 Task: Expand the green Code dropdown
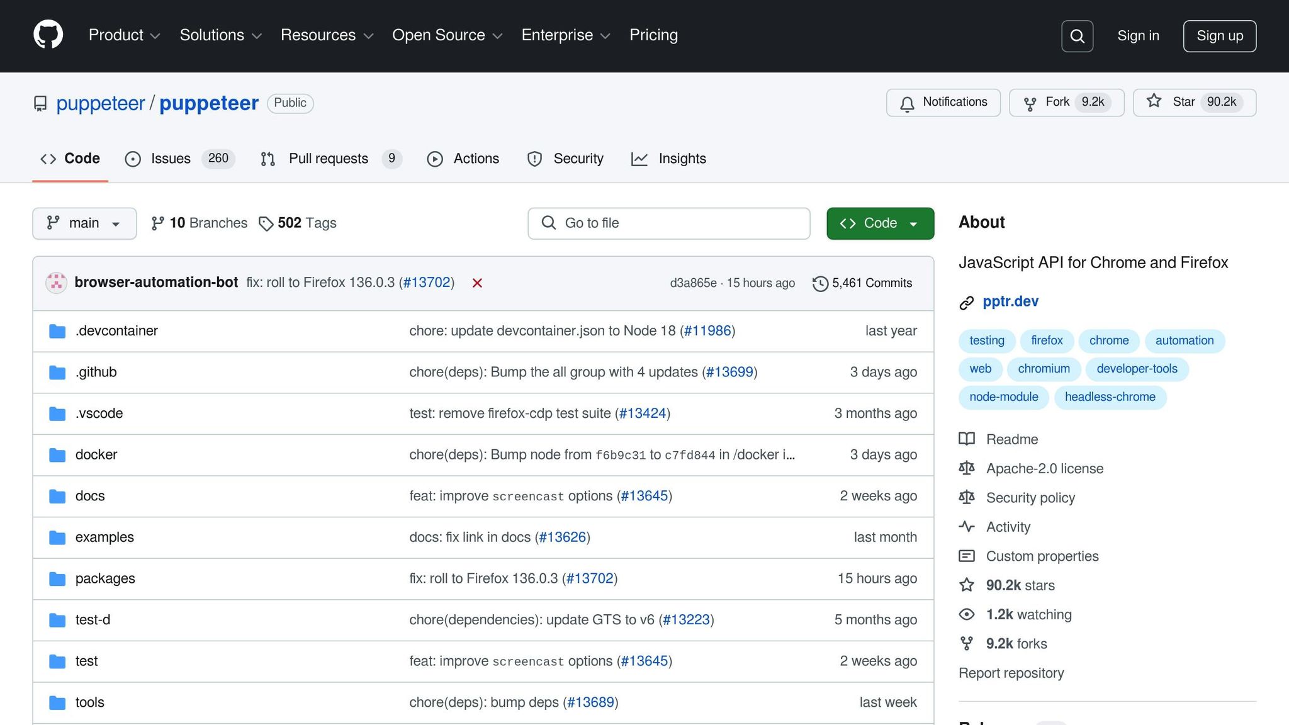tap(880, 223)
